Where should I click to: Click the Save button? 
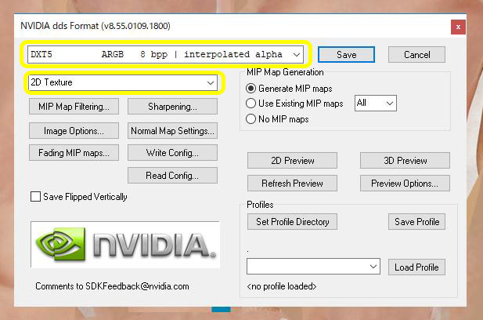pyautogui.click(x=346, y=55)
